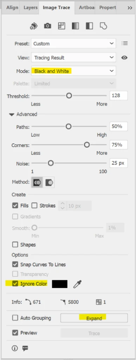This screenshot has height=360, width=136.
Task: Collapse the Advanced section triangle
Action: (12, 114)
